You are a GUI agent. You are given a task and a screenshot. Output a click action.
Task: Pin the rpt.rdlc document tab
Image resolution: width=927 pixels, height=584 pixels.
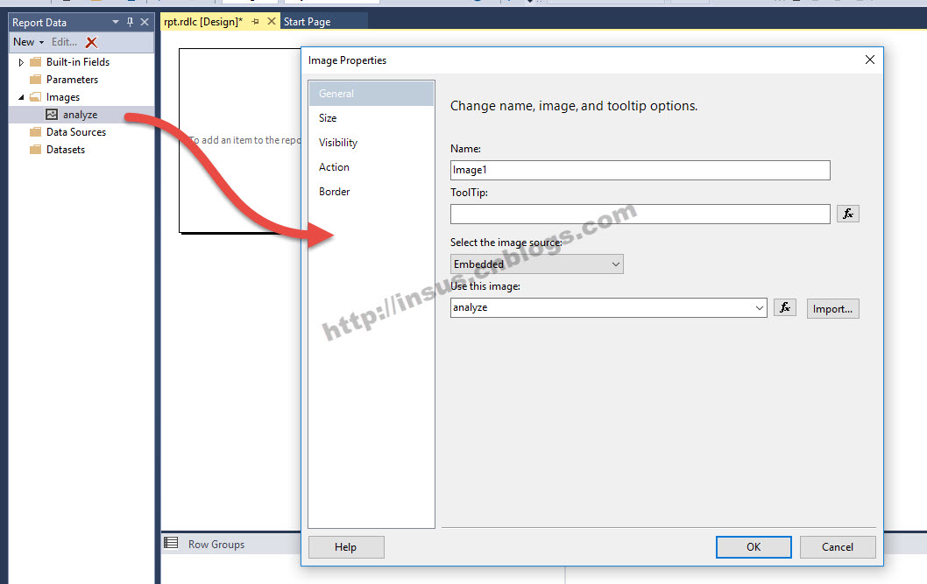coord(255,22)
